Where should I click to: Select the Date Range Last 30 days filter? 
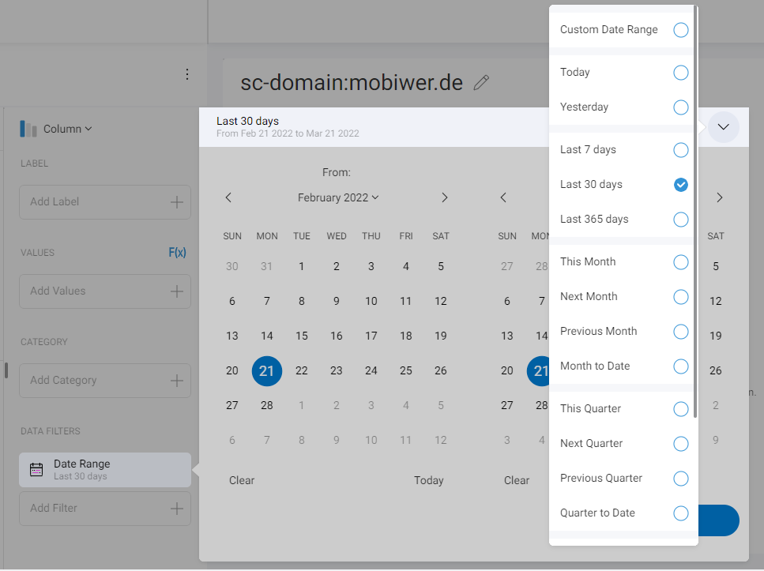click(x=105, y=470)
